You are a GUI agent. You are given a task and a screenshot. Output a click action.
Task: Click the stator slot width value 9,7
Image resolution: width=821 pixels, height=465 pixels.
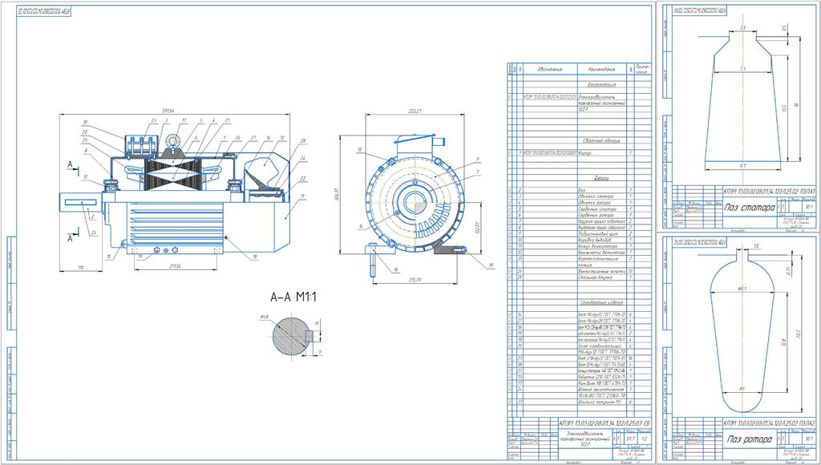click(x=742, y=166)
